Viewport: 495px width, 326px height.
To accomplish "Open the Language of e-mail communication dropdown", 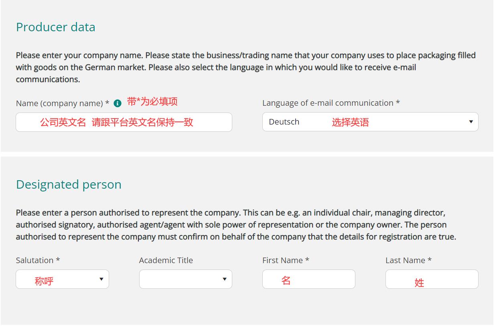I will point(370,122).
